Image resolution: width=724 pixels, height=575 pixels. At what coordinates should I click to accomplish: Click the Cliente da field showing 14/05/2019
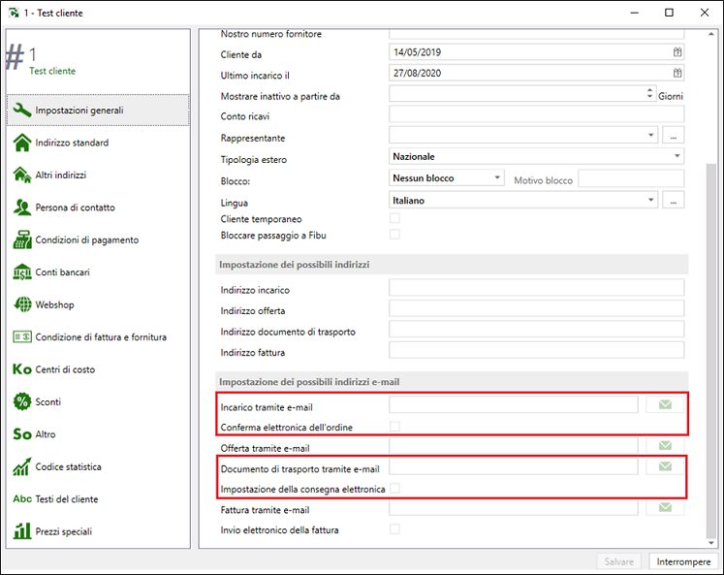coord(536,52)
